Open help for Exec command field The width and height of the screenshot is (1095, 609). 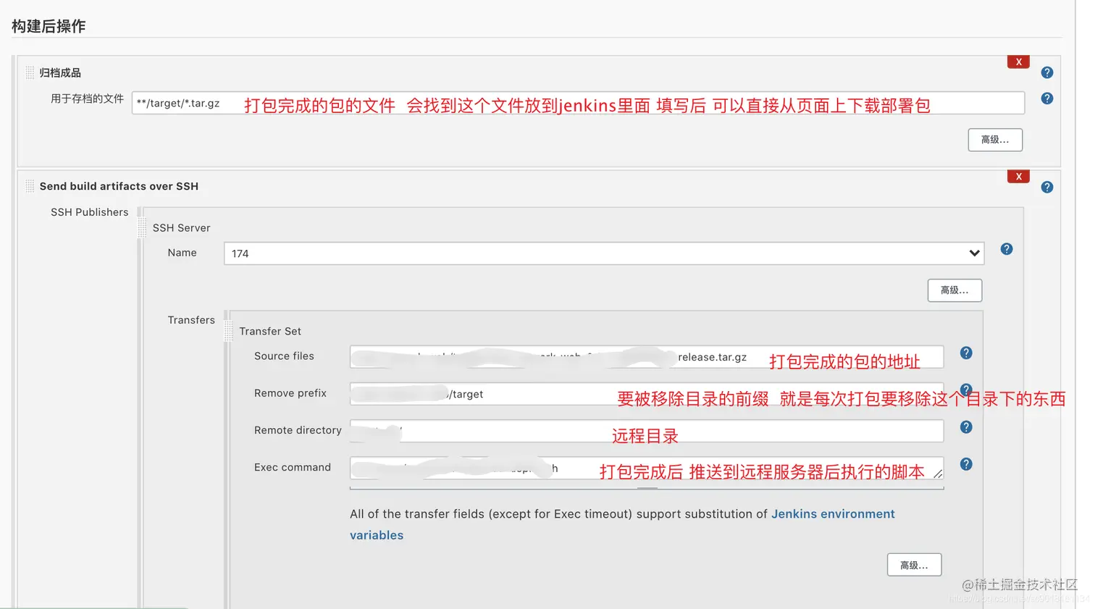pyautogui.click(x=965, y=464)
